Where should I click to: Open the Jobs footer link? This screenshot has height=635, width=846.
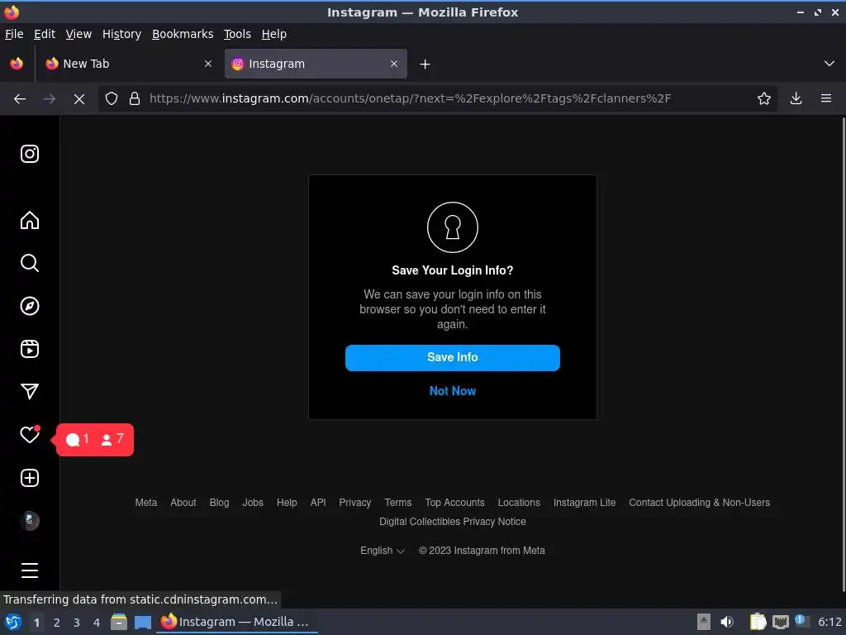(253, 503)
